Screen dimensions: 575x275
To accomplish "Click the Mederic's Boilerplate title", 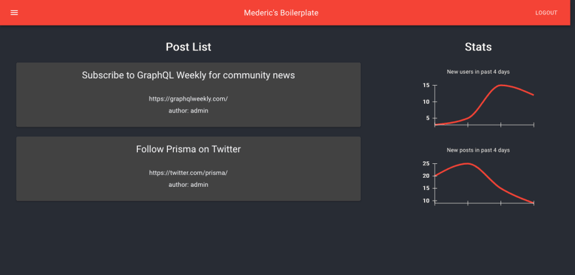I will (x=281, y=13).
